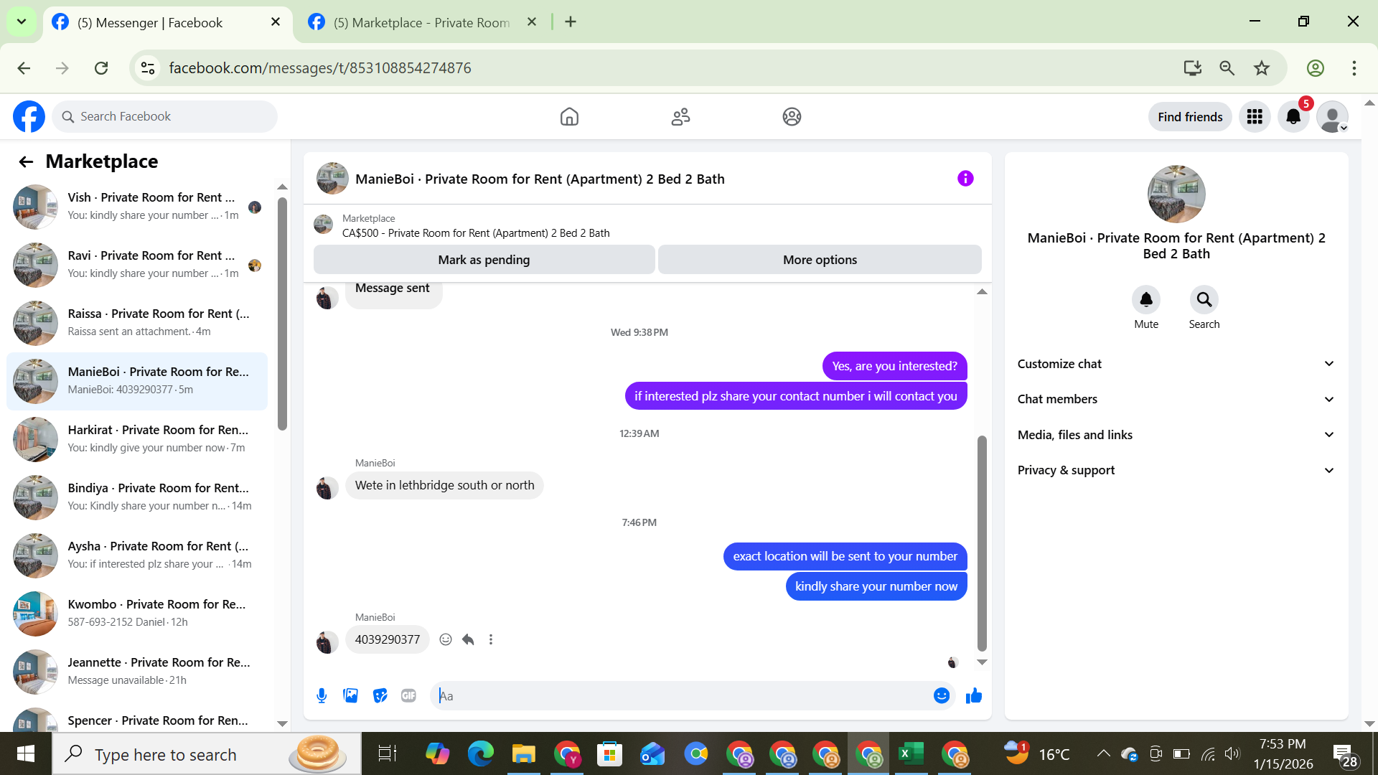The height and width of the screenshot is (775, 1378).
Task: Attach a file using photo icon
Action: coord(350,695)
